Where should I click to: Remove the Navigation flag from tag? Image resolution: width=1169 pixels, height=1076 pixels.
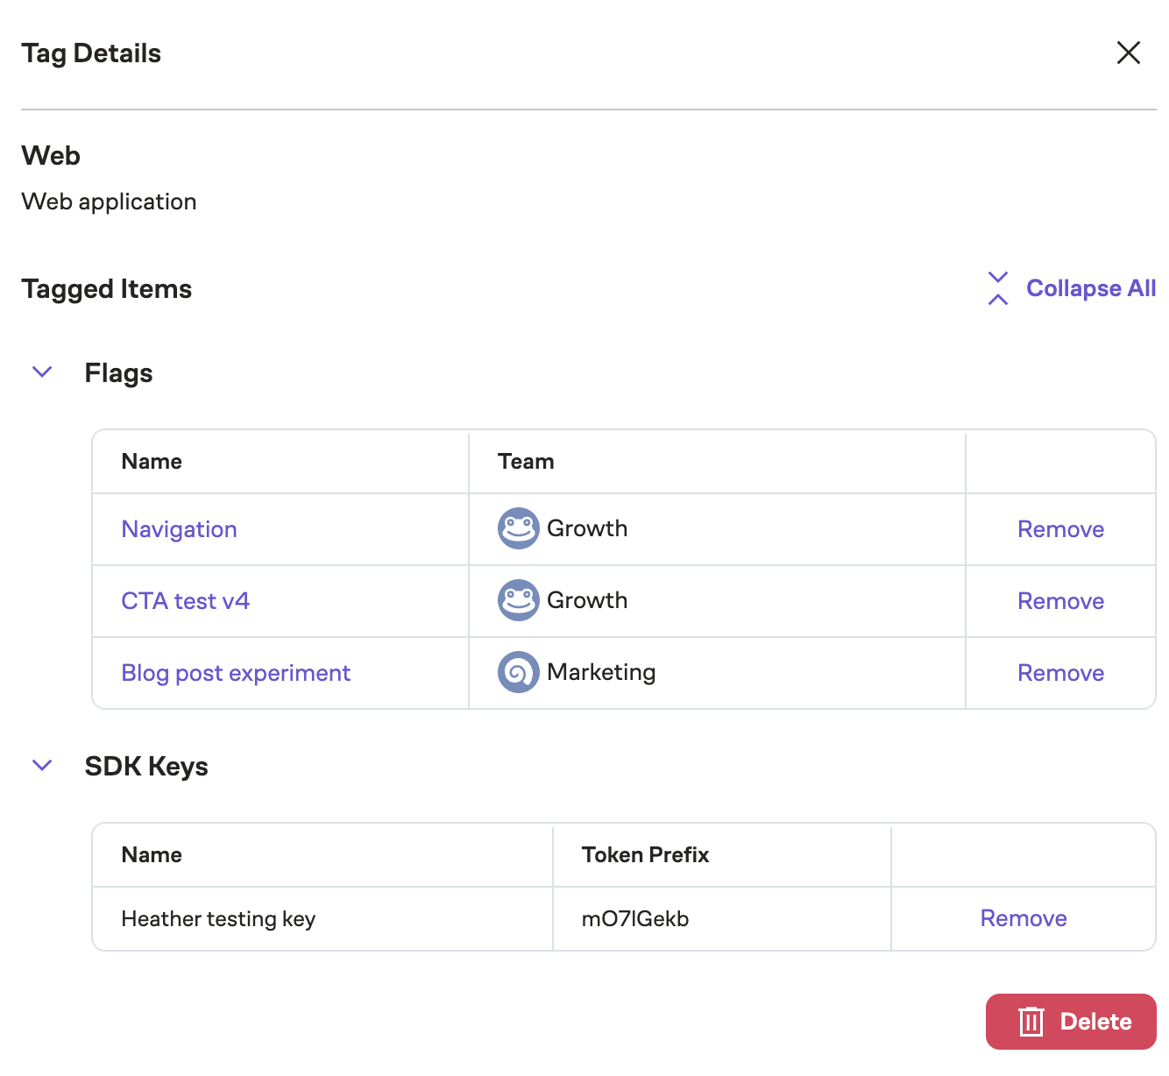[x=1060, y=529]
